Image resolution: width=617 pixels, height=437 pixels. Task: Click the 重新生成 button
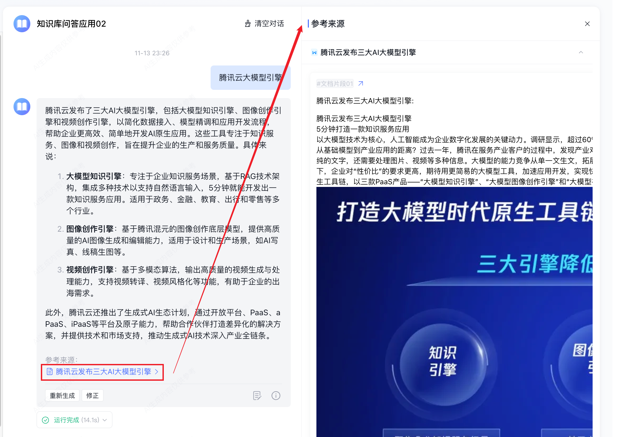(x=62, y=396)
